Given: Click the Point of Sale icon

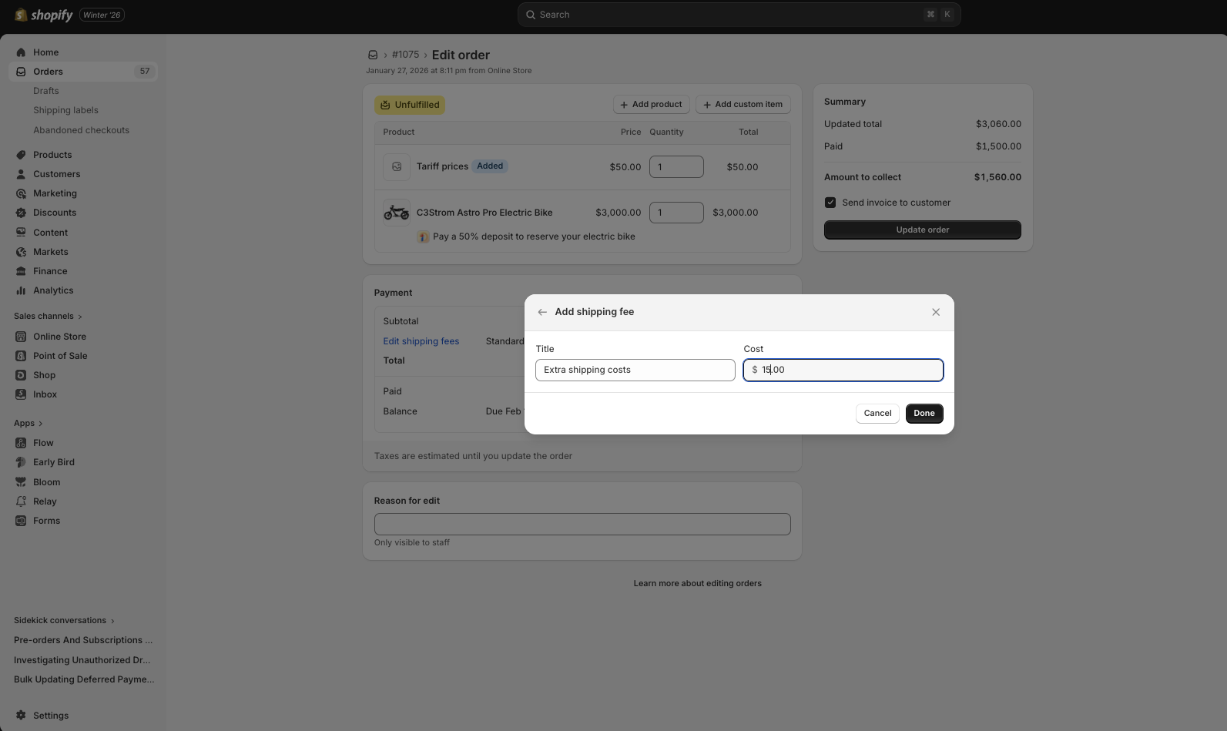Looking at the screenshot, I should pyautogui.click(x=21, y=356).
